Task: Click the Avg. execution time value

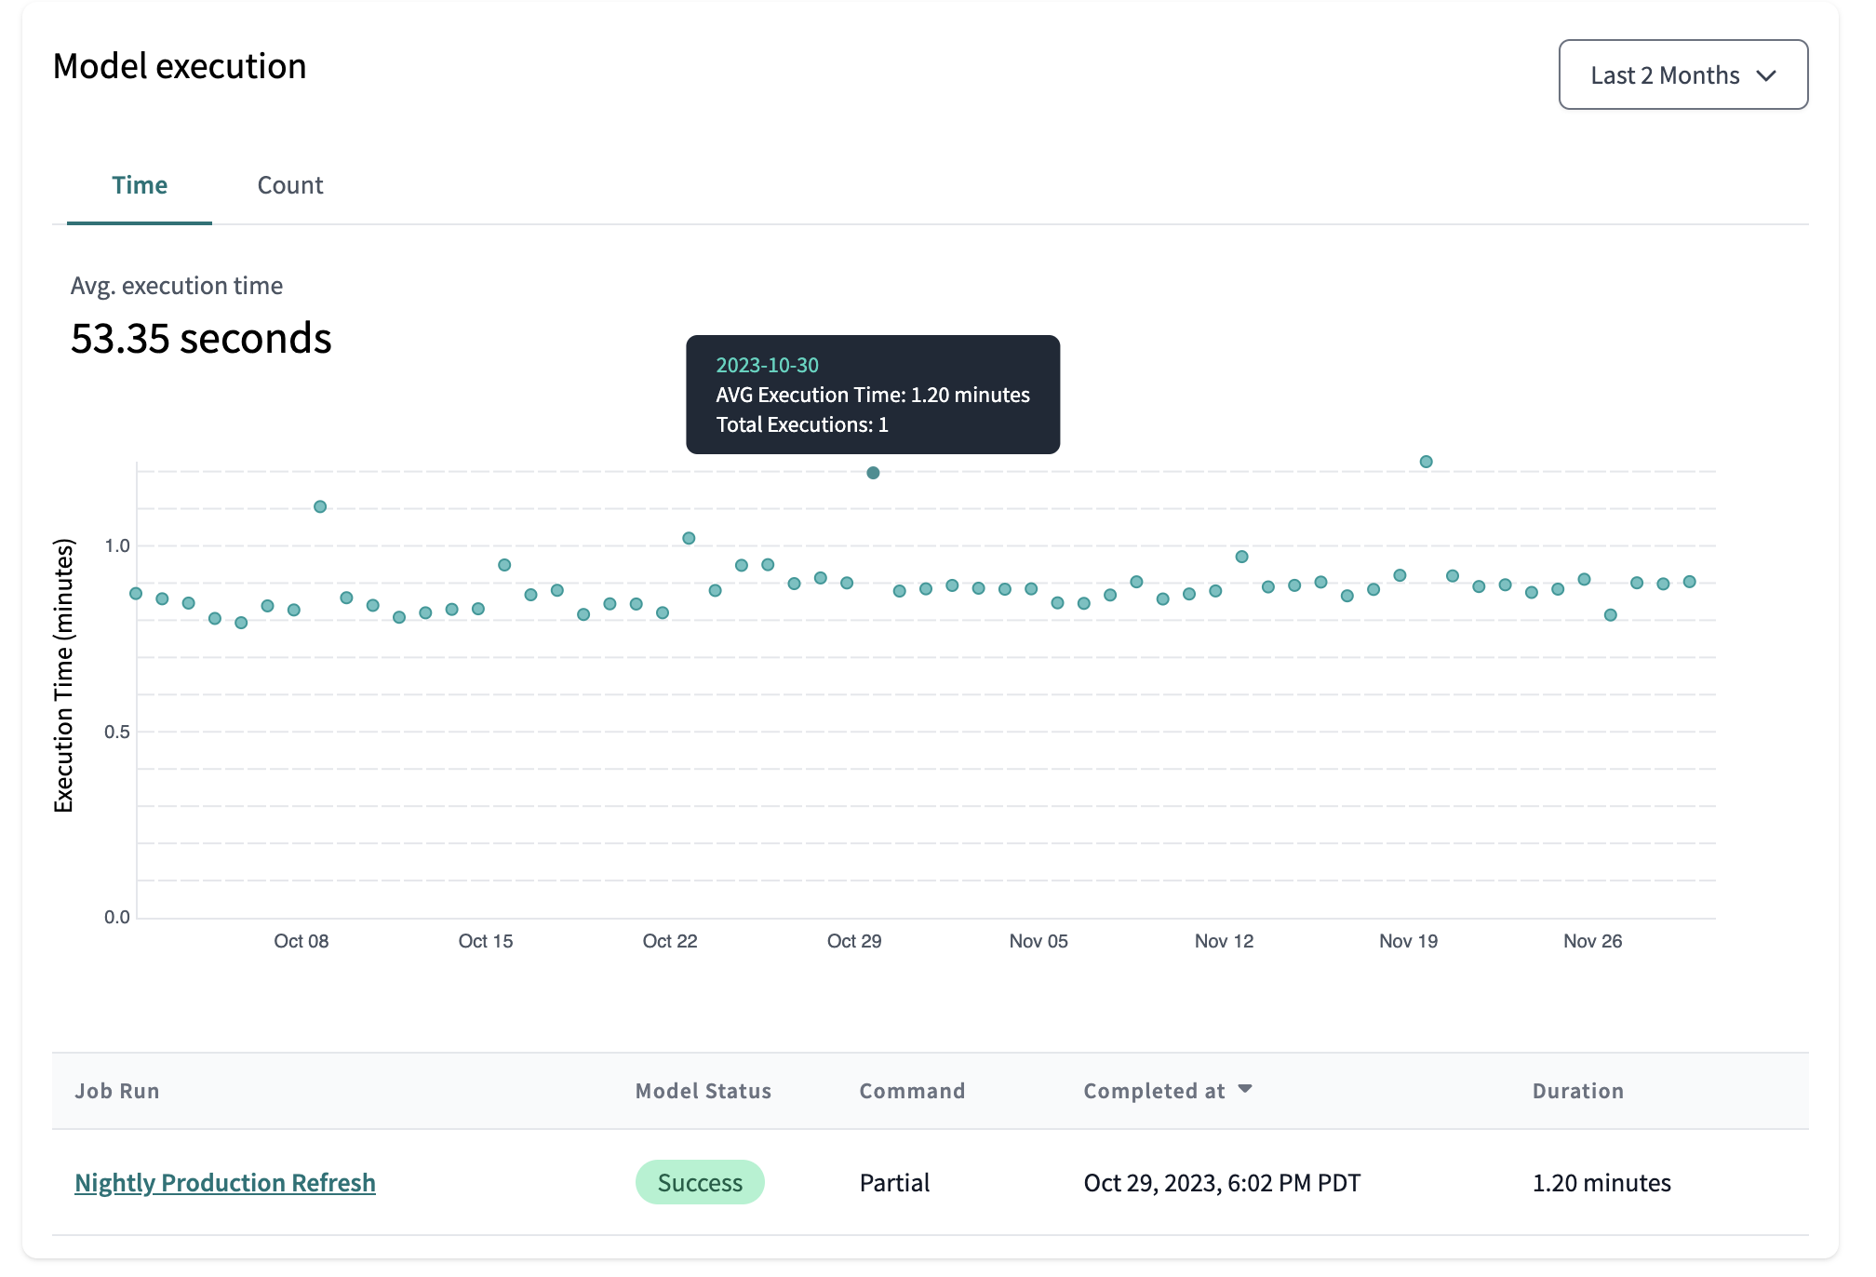Action: (201, 338)
